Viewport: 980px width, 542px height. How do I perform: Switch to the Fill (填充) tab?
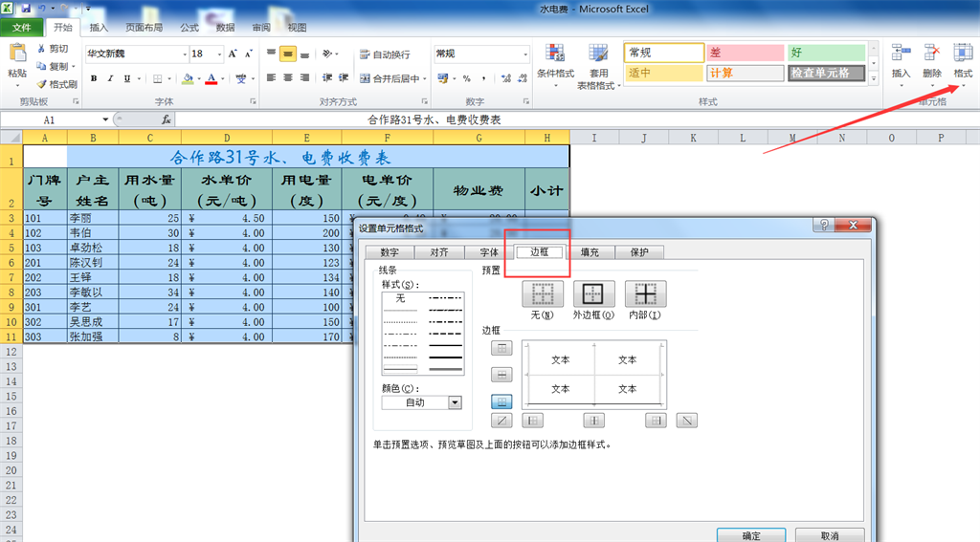[x=590, y=252]
